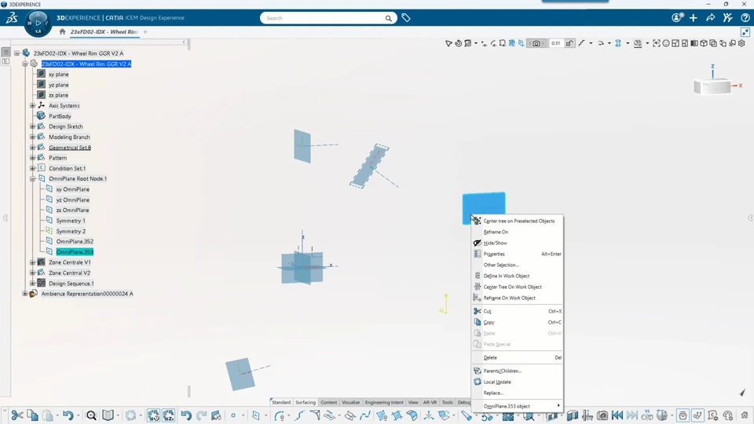Click the update-with-clock icon in bottom toolbar

[153, 415]
